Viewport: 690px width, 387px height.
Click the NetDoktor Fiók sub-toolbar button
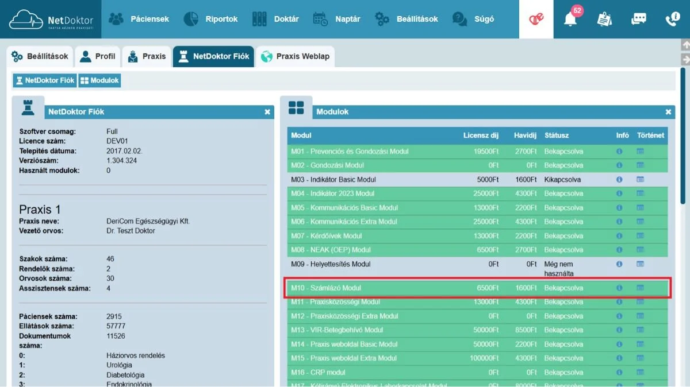coord(45,80)
